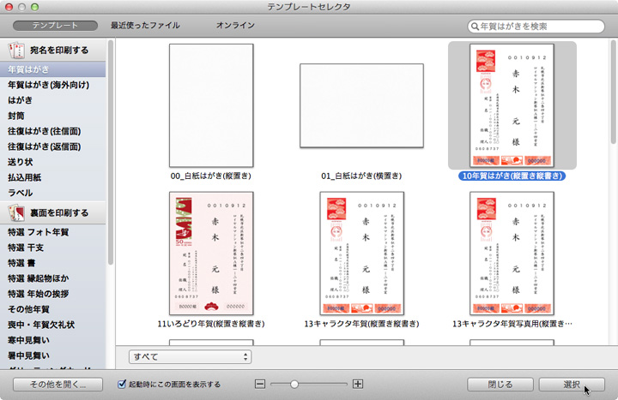The image size is (618, 400).
Task: Switch to the 最近使ったファイル tab
Action: [x=145, y=26]
